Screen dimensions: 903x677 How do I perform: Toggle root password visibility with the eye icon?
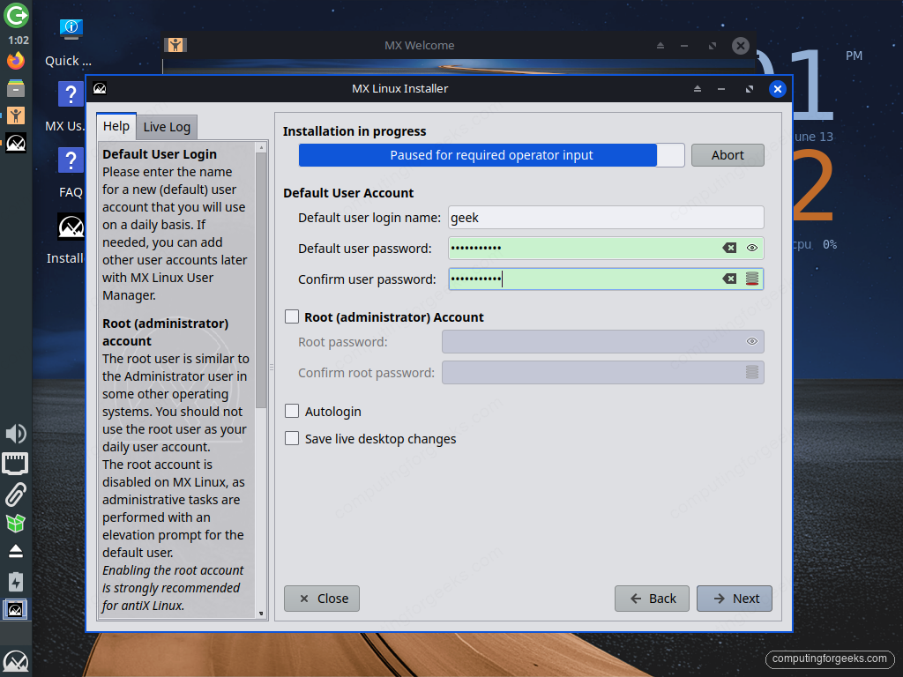click(751, 341)
